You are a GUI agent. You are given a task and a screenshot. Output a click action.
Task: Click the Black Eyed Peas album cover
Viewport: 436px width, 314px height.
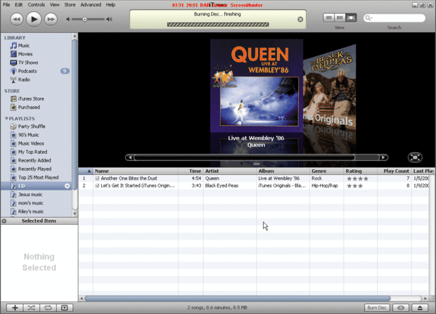[330, 89]
